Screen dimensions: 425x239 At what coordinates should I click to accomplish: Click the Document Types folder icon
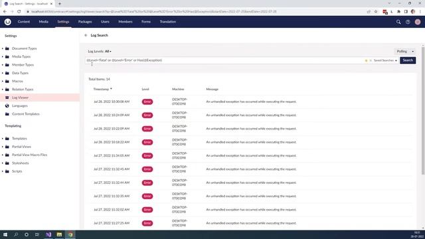(x=7, y=48)
